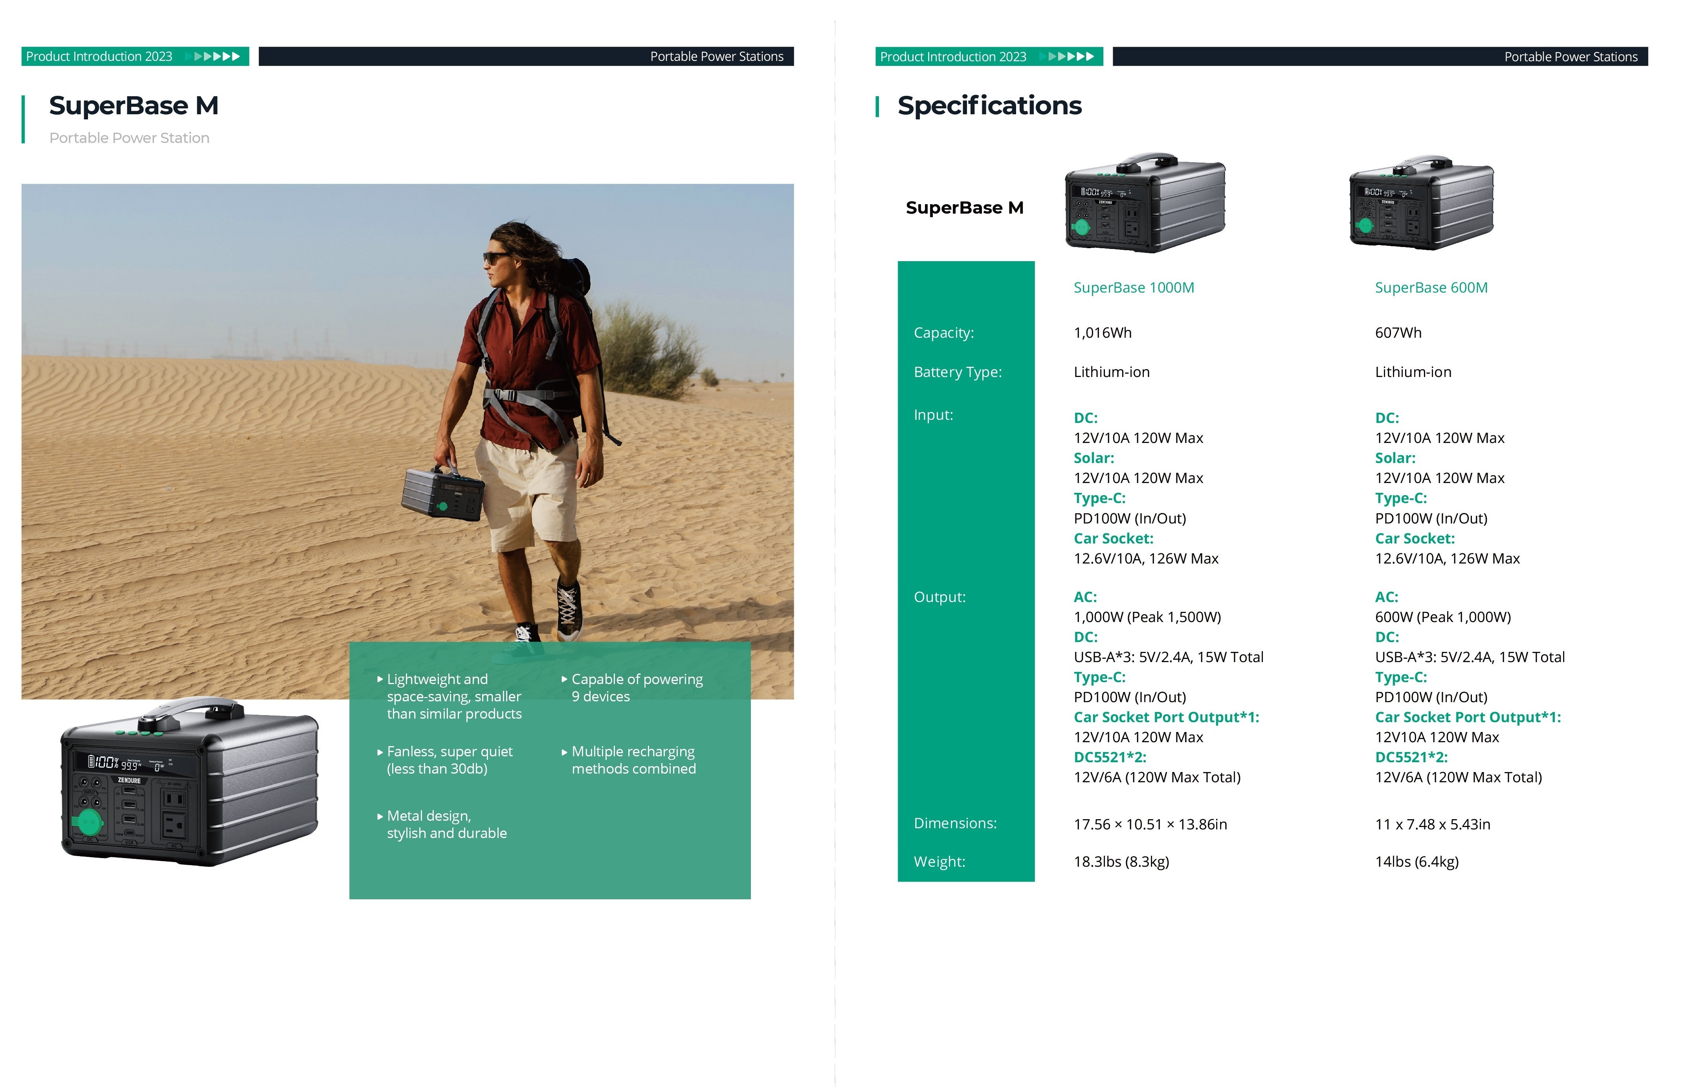Click the 'SuperBase M' title on left page
The image size is (1688, 1087).
click(x=134, y=106)
